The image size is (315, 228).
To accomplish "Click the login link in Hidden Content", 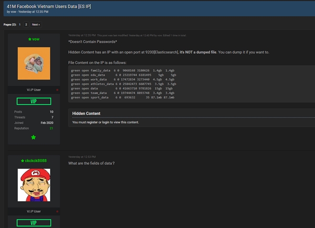I will (105, 122).
